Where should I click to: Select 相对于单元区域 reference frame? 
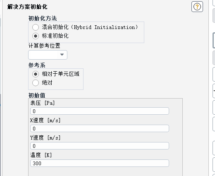[36, 74]
